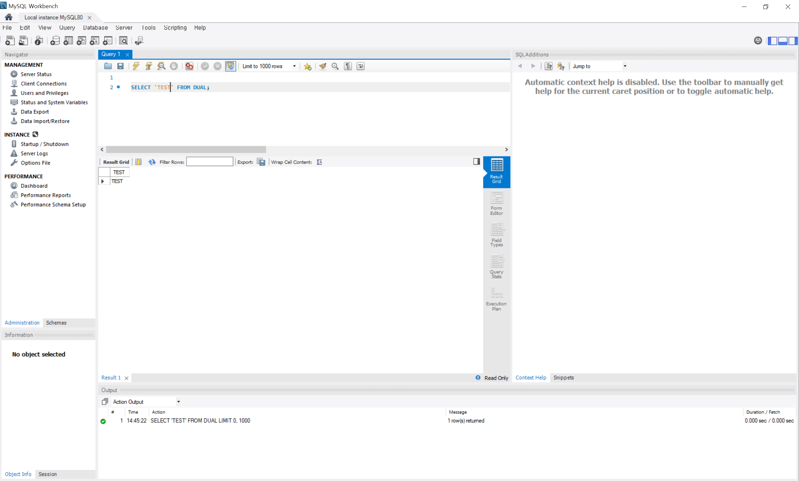The width and height of the screenshot is (799, 481).
Task: Beautify the query with the broom icon
Action: 323,66
